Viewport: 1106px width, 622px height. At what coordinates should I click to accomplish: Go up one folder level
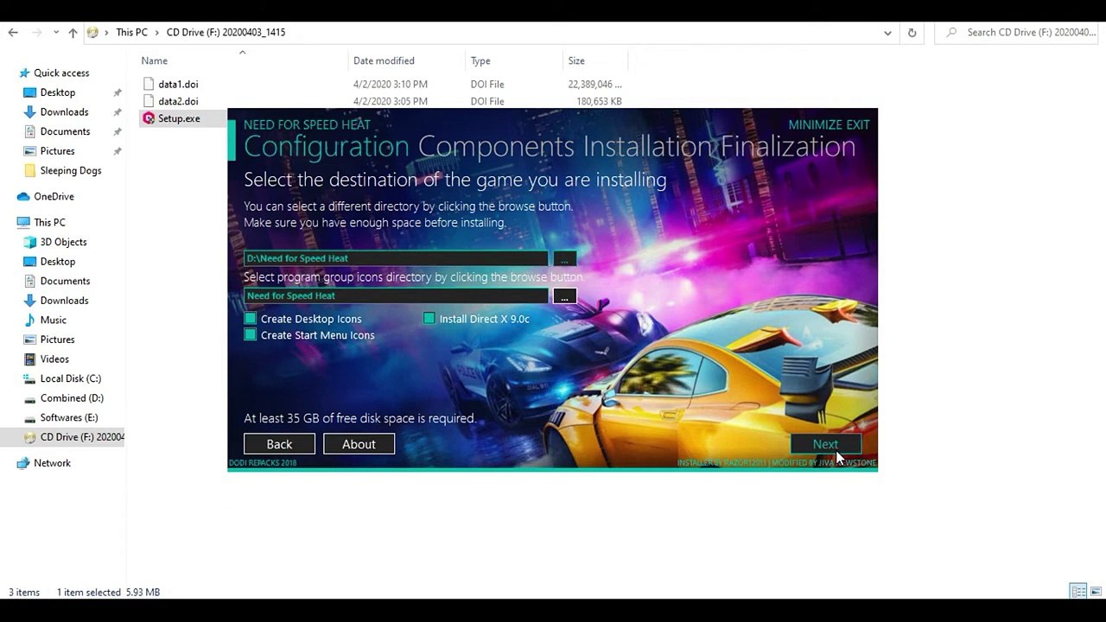point(73,32)
